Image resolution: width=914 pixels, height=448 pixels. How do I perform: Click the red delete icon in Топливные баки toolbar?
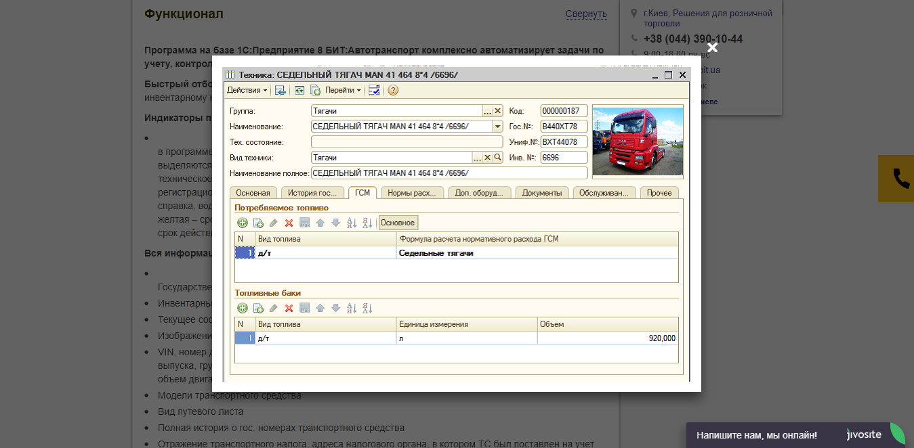click(x=289, y=308)
